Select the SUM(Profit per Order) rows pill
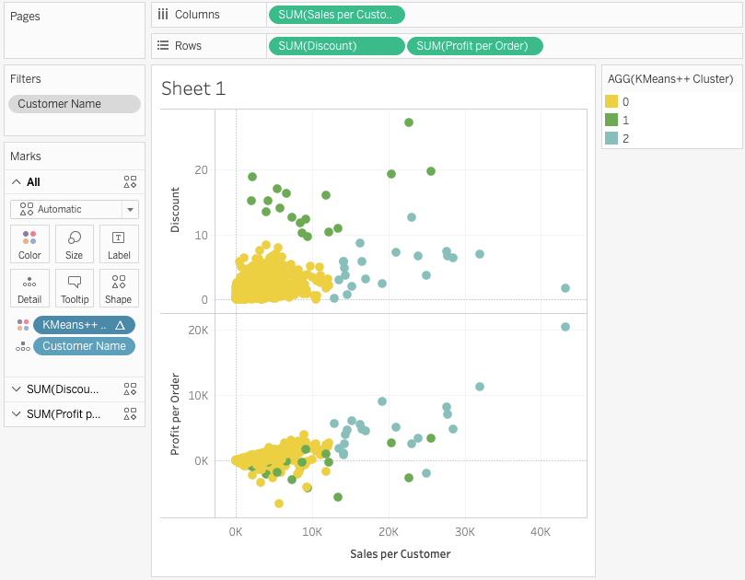This screenshot has width=745, height=580. [x=474, y=46]
